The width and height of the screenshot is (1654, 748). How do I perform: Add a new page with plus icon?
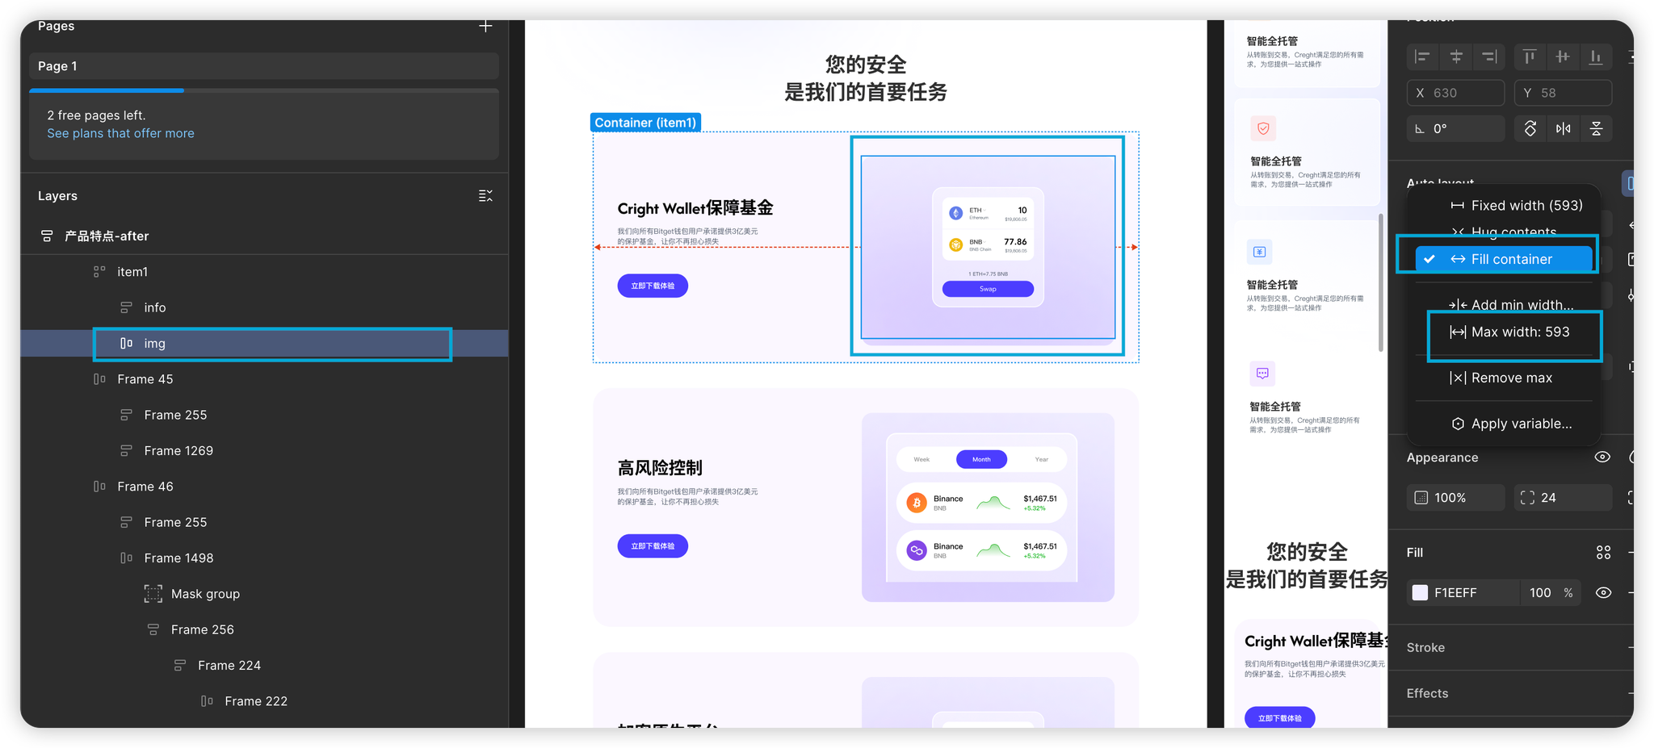coord(485,27)
